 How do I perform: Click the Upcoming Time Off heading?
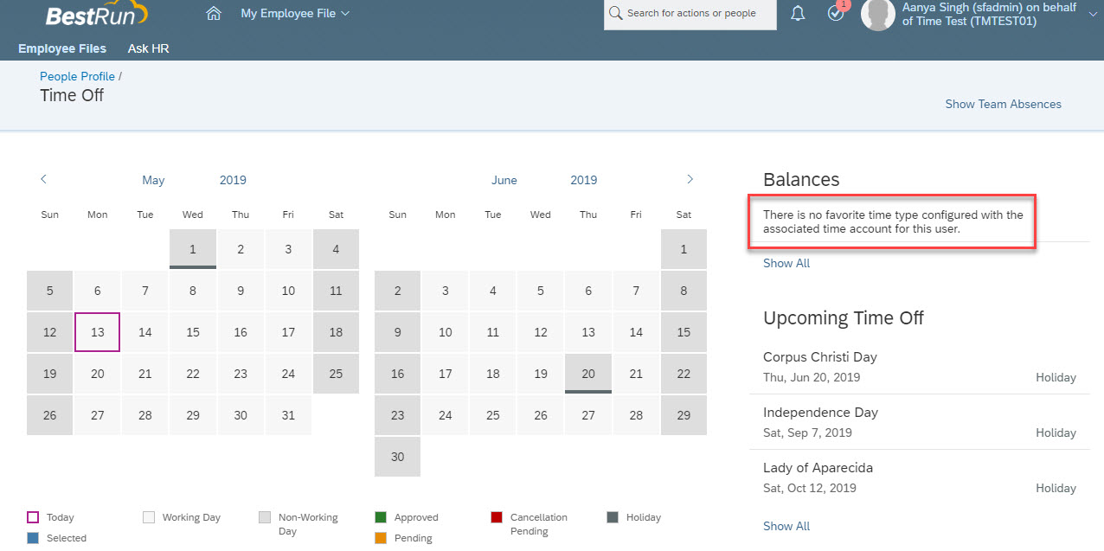[844, 318]
